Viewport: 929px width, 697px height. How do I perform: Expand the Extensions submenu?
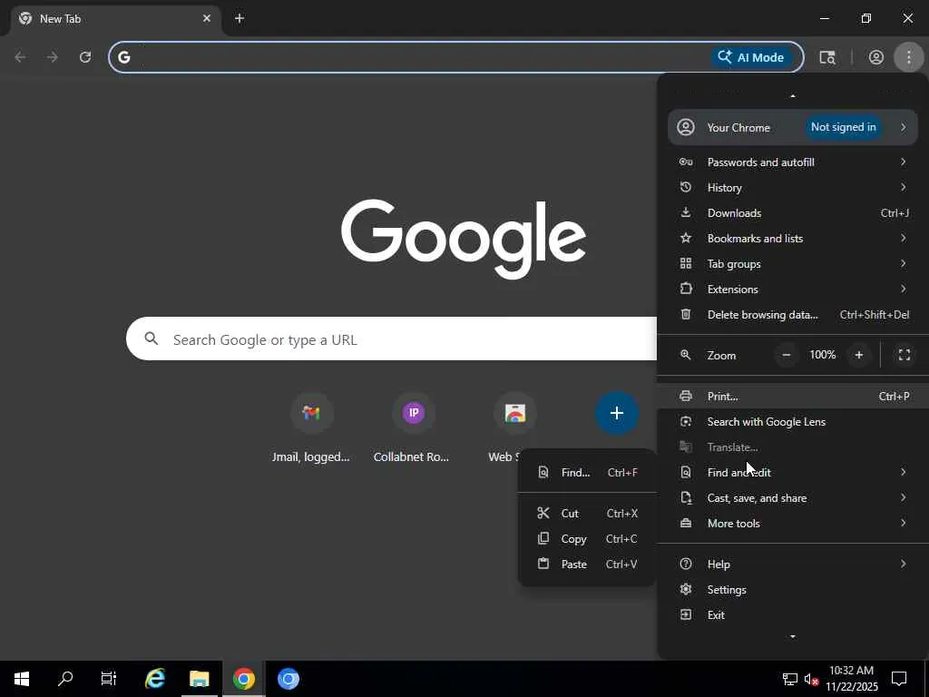click(x=793, y=290)
